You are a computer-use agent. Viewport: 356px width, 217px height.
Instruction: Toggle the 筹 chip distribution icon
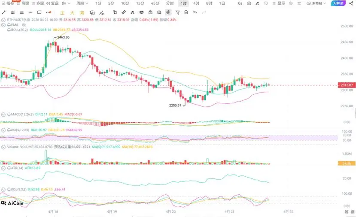click(x=82, y=13)
